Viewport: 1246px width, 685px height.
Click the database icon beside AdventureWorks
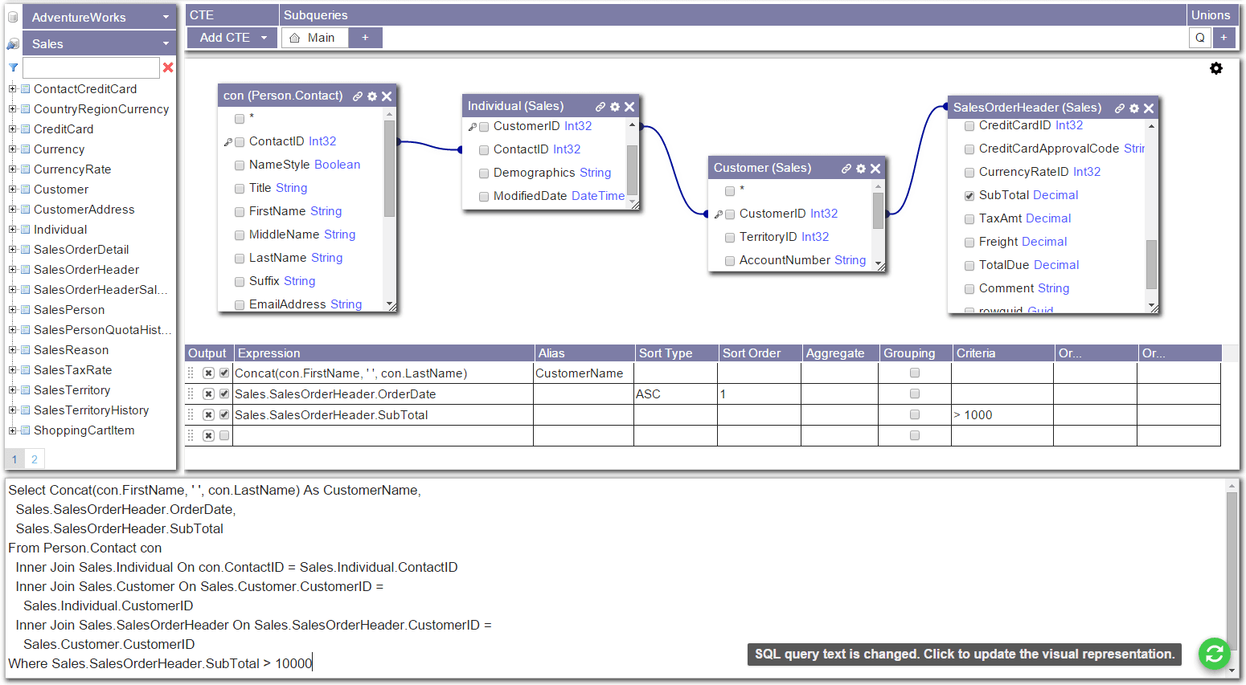point(13,17)
